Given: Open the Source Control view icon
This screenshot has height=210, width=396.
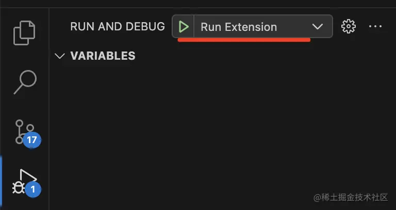Looking at the screenshot, I should 24,131.
